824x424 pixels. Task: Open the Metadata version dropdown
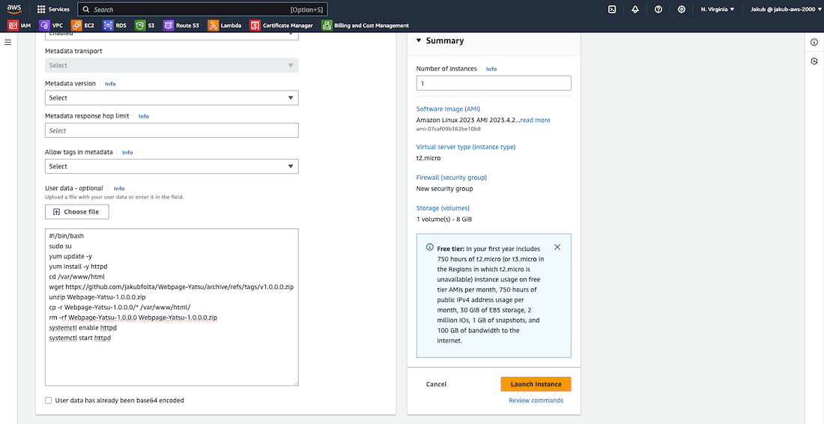tap(172, 97)
